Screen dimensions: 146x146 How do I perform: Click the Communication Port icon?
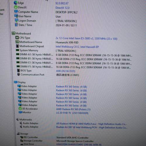click(x=18, y=74)
